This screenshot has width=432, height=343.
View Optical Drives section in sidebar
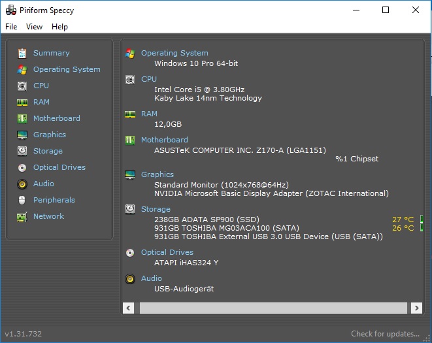click(59, 167)
